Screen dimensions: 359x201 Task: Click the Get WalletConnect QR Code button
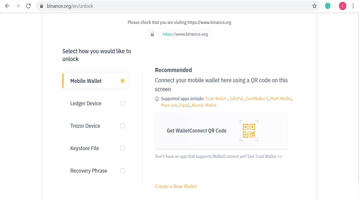tap(221, 131)
